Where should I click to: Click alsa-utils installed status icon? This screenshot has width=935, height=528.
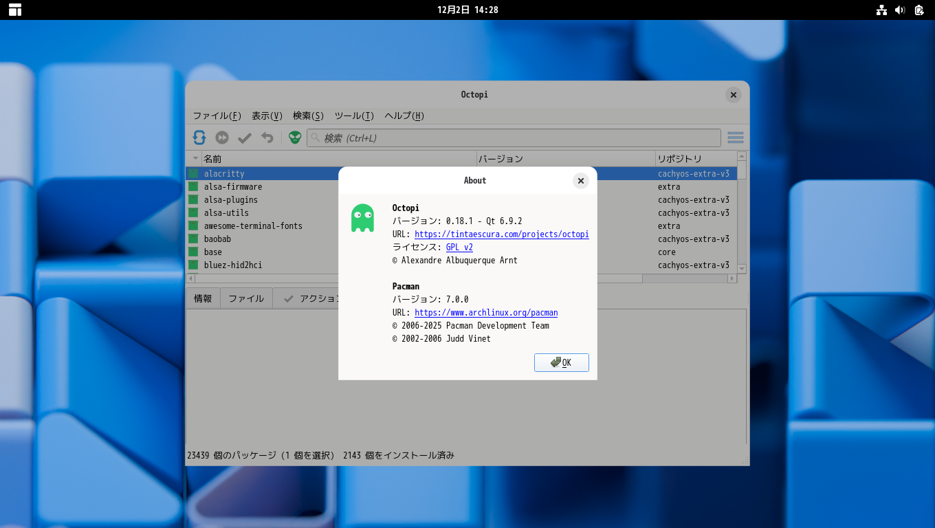193,213
